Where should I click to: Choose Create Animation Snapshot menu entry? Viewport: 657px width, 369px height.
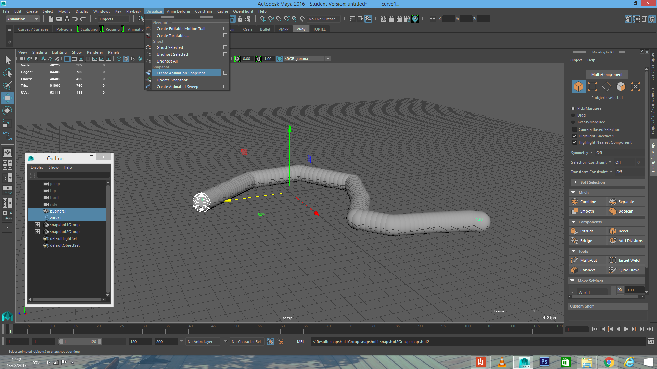[x=181, y=73]
